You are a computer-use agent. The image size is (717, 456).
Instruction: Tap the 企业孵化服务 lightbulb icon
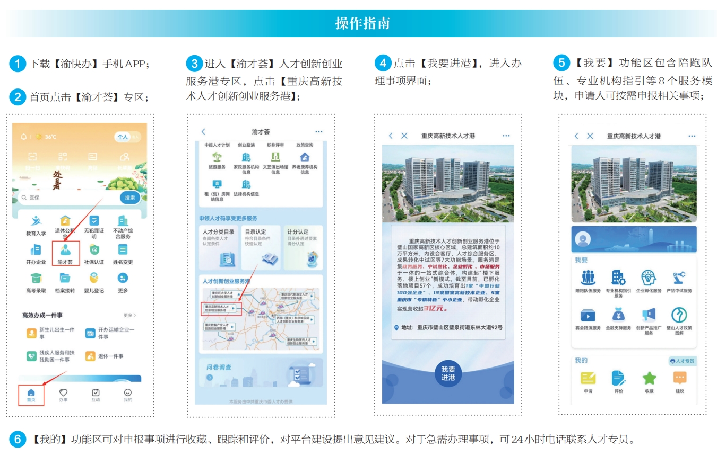649,280
